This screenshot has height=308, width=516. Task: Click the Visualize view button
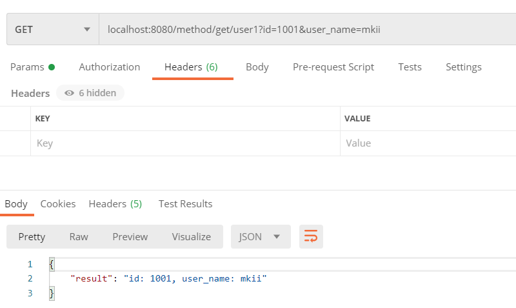(191, 237)
